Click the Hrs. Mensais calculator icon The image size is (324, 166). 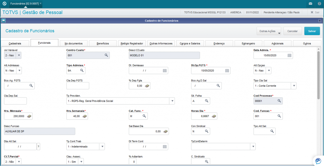click(29, 116)
